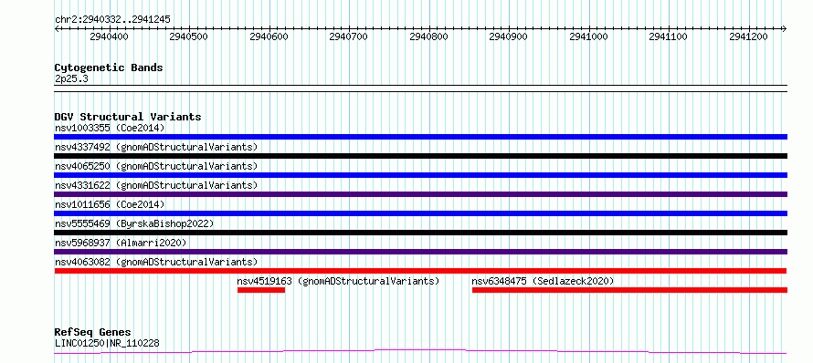Click the LINC01250|NR_110228 gene label
Screen dimensions: 813x363
tap(107, 343)
